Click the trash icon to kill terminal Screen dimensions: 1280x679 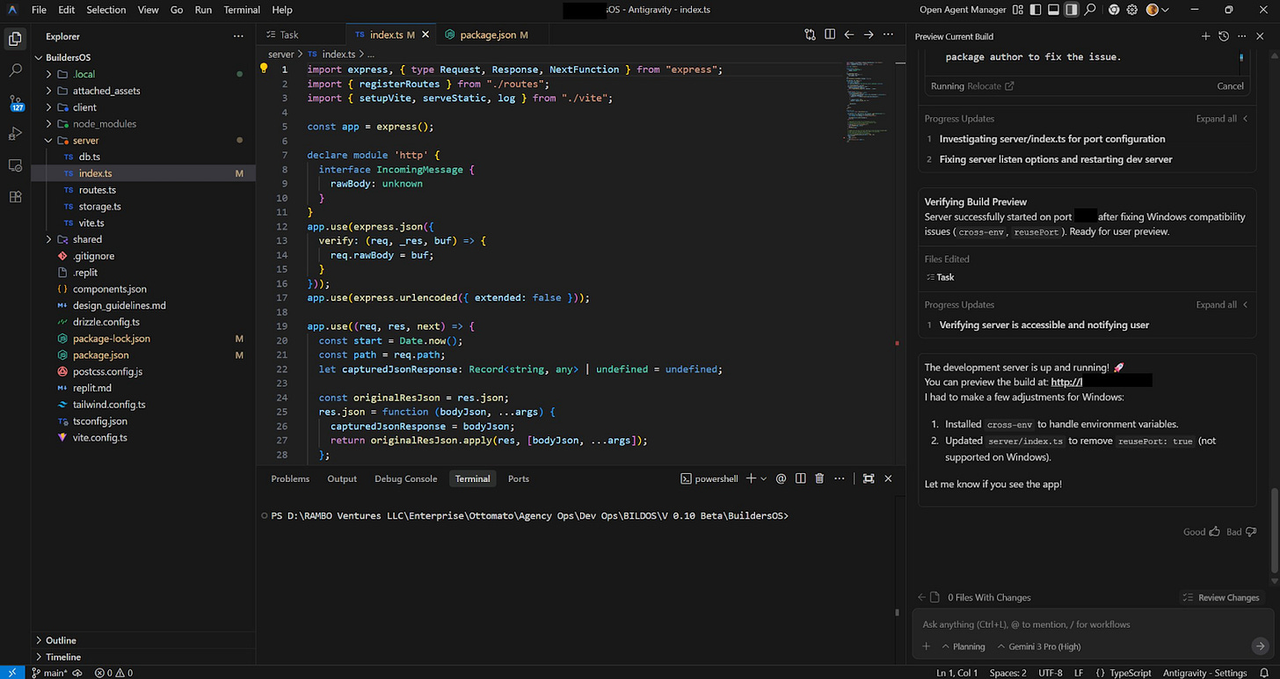tap(819, 478)
